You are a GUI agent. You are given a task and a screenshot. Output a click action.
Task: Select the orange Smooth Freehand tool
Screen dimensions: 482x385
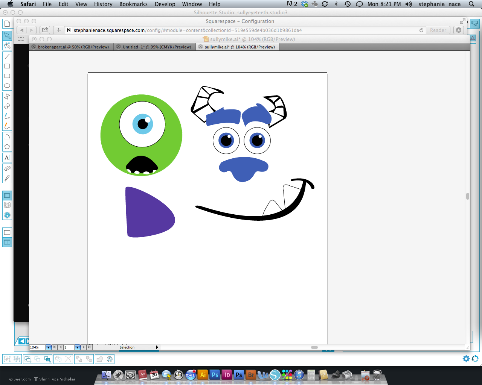pyautogui.click(x=7, y=126)
